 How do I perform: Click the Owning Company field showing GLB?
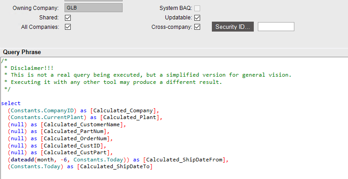[x=93, y=8]
